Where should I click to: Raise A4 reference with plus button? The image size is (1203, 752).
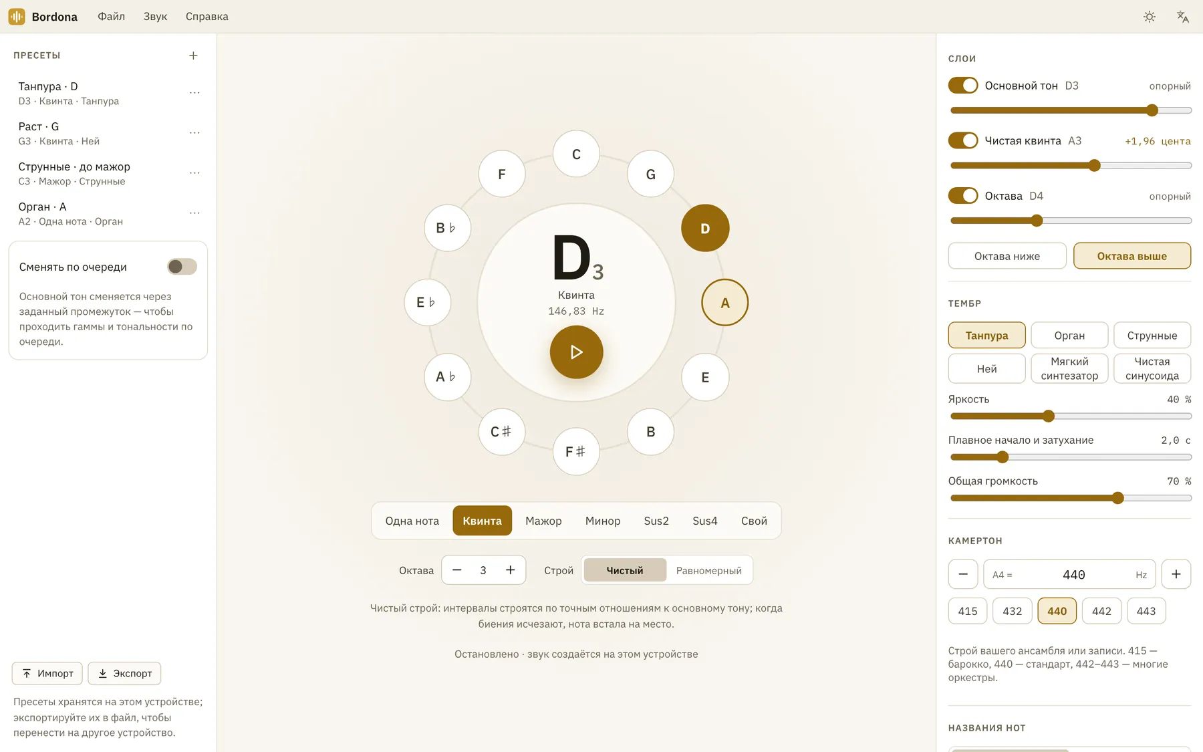pos(1176,574)
